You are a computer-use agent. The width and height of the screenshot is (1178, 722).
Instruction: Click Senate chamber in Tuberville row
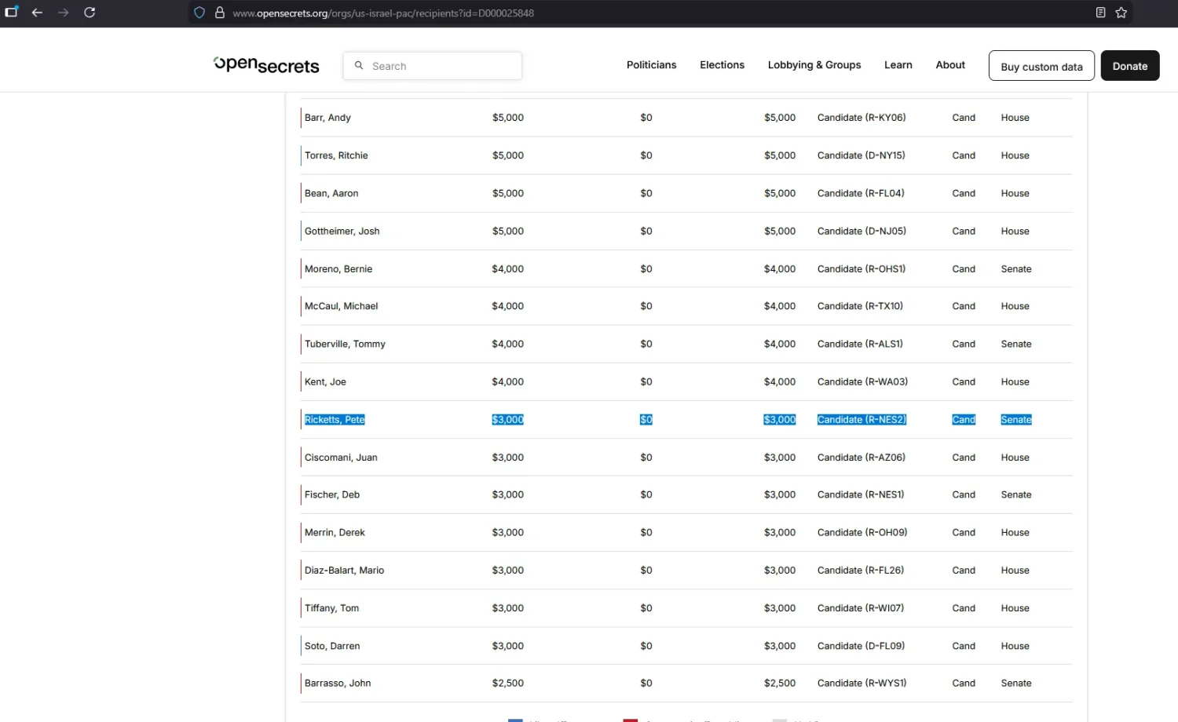coord(1016,344)
